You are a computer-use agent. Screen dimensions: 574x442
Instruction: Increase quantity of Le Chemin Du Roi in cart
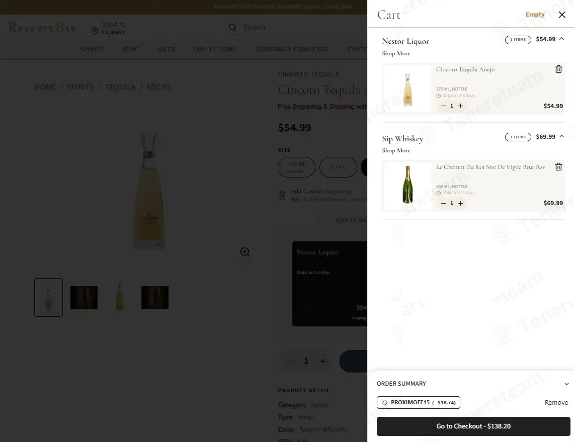tap(460, 203)
